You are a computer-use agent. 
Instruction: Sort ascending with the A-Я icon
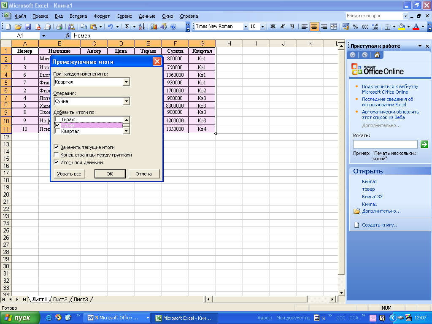point(142,27)
